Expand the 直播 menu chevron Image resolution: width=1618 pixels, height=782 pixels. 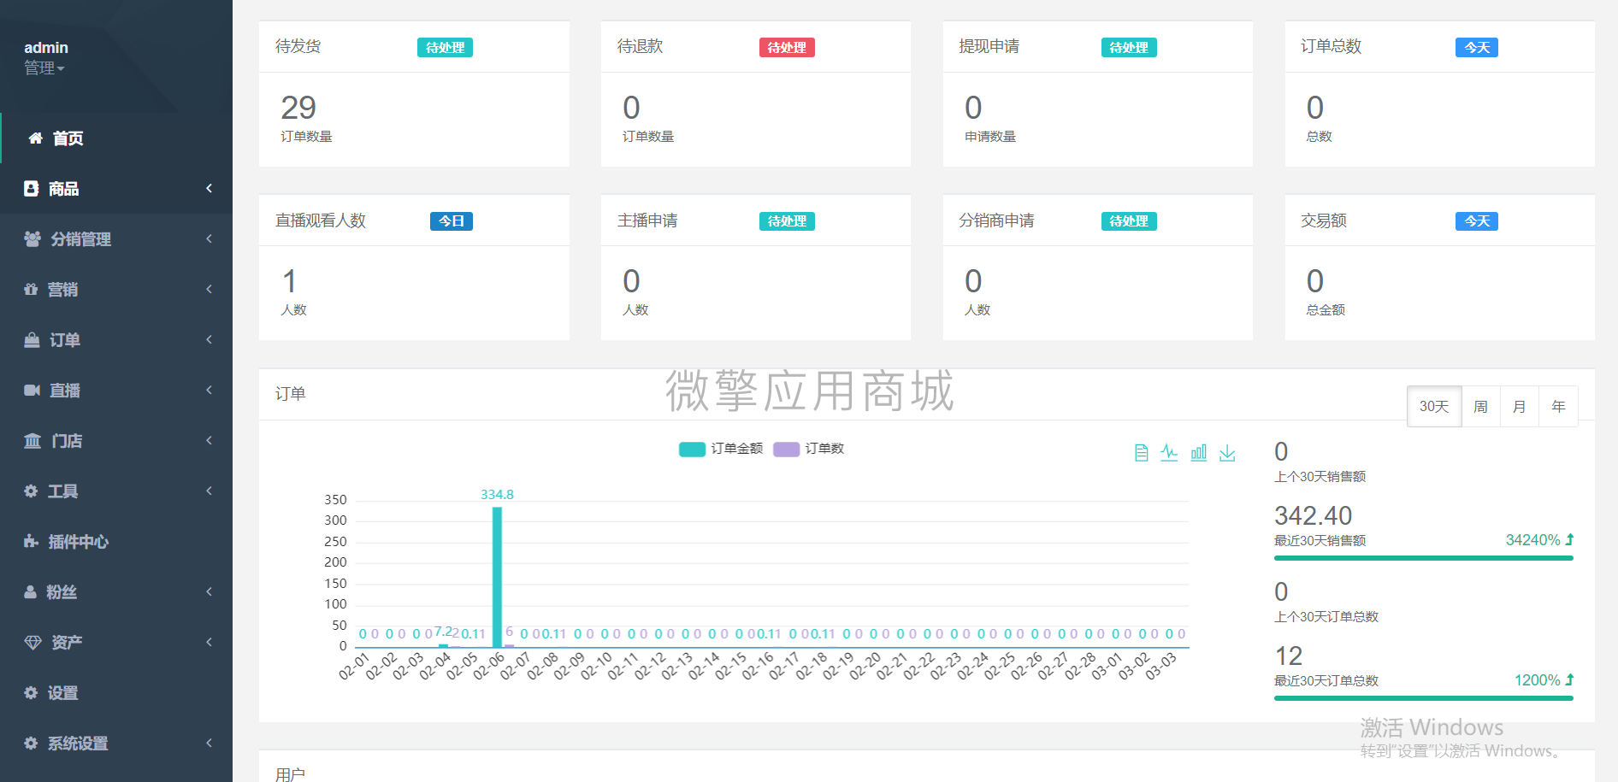click(209, 391)
